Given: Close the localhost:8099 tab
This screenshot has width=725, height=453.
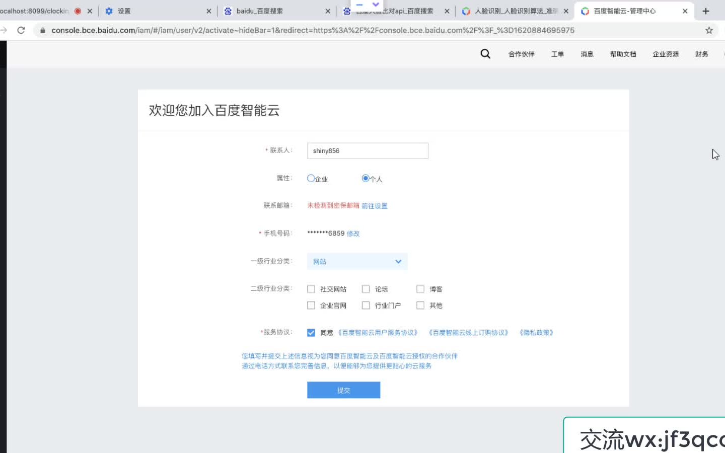Looking at the screenshot, I should click(90, 11).
